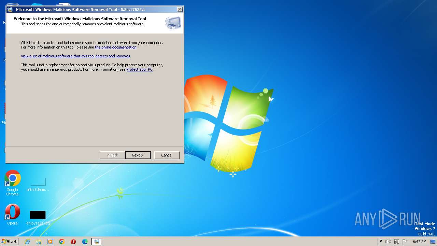Launch Microsoft Edge from taskbar

[x=85, y=242]
